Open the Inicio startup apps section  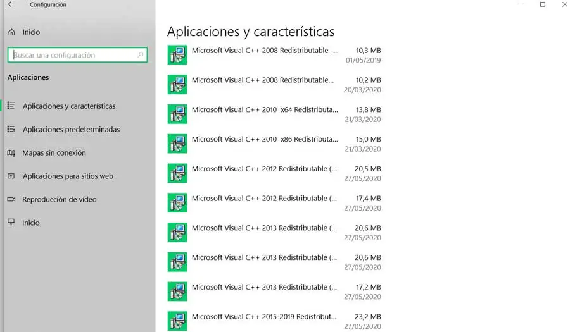(x=31, y=223)
